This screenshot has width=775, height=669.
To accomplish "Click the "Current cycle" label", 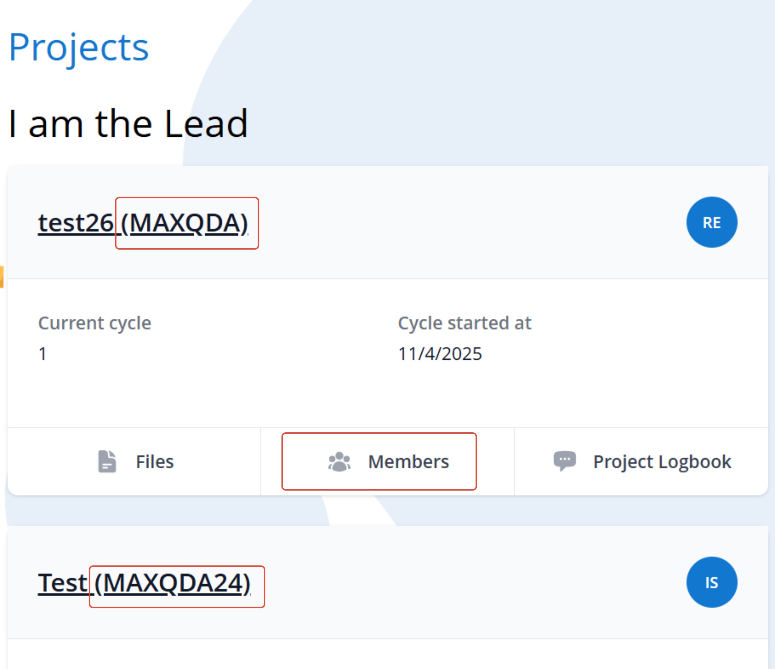I will 95,323.
